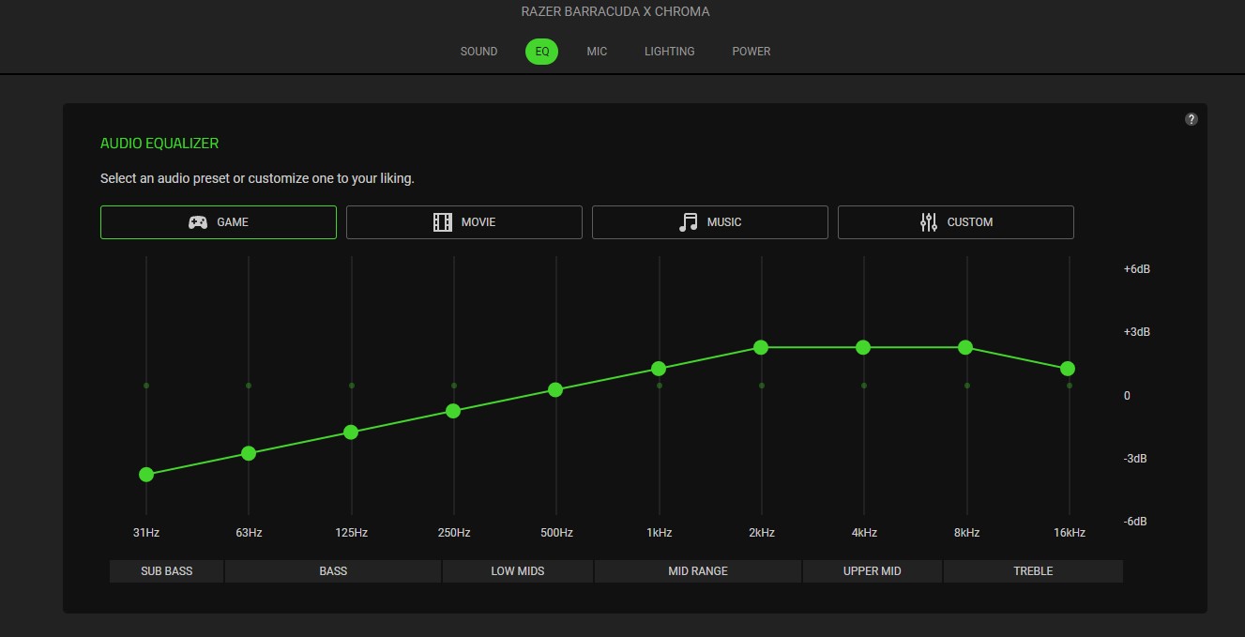
Task: Click the 1kHz slider handle
Action: point(659,369)
